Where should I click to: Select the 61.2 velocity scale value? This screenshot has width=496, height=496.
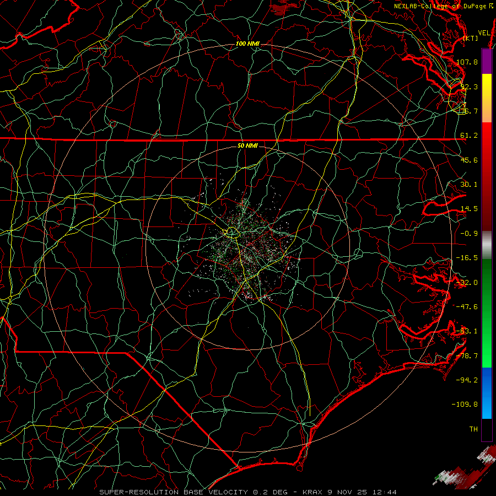click(x=469, y=136)
